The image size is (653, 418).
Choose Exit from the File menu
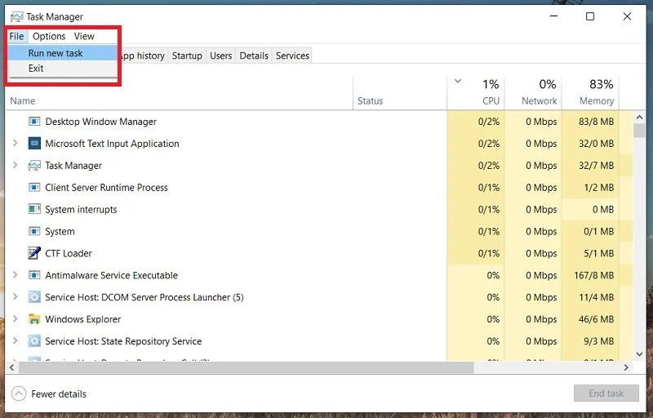(63, 69)
